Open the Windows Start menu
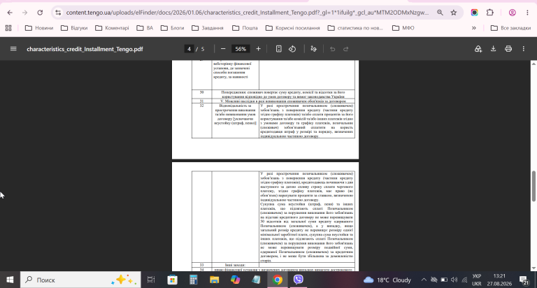Screen dimensions: 537x288 [x=10, y=280]
